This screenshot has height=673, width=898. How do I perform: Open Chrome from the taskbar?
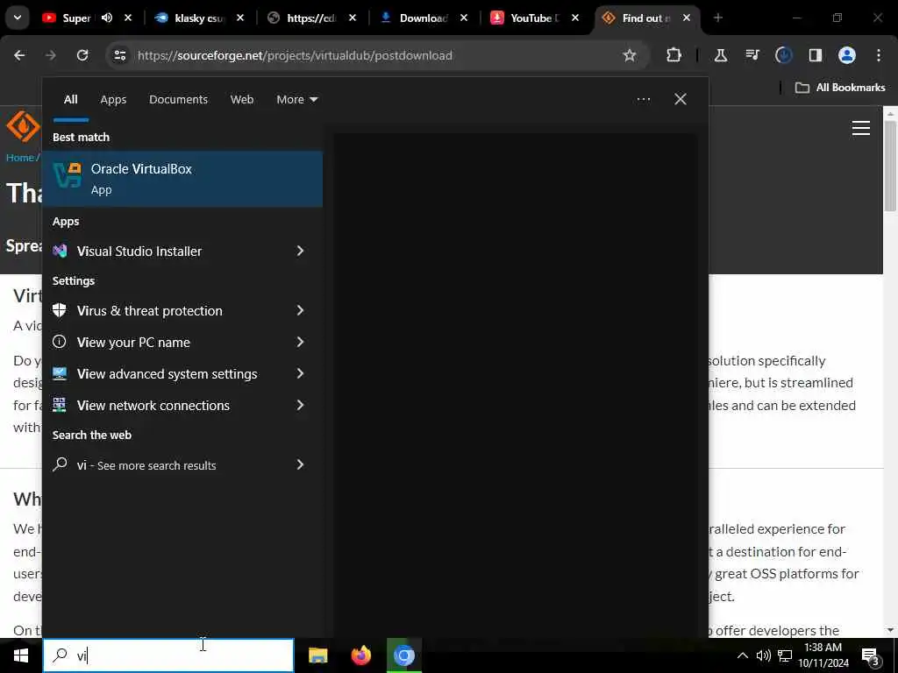pyautogui.click(x=403, y=655)
